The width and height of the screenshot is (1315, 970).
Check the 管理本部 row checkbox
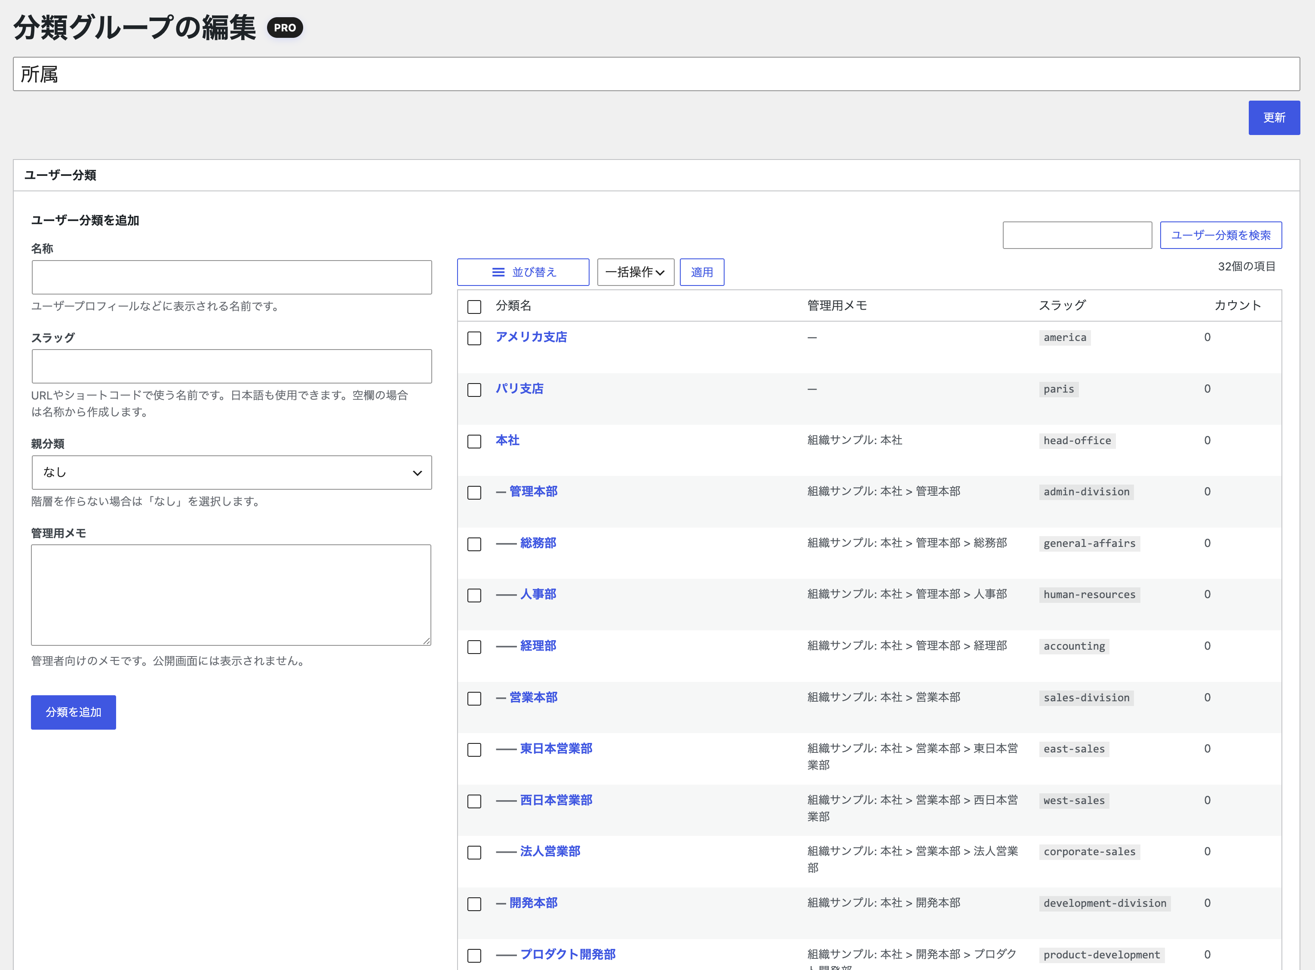click(x=475, y=493)
